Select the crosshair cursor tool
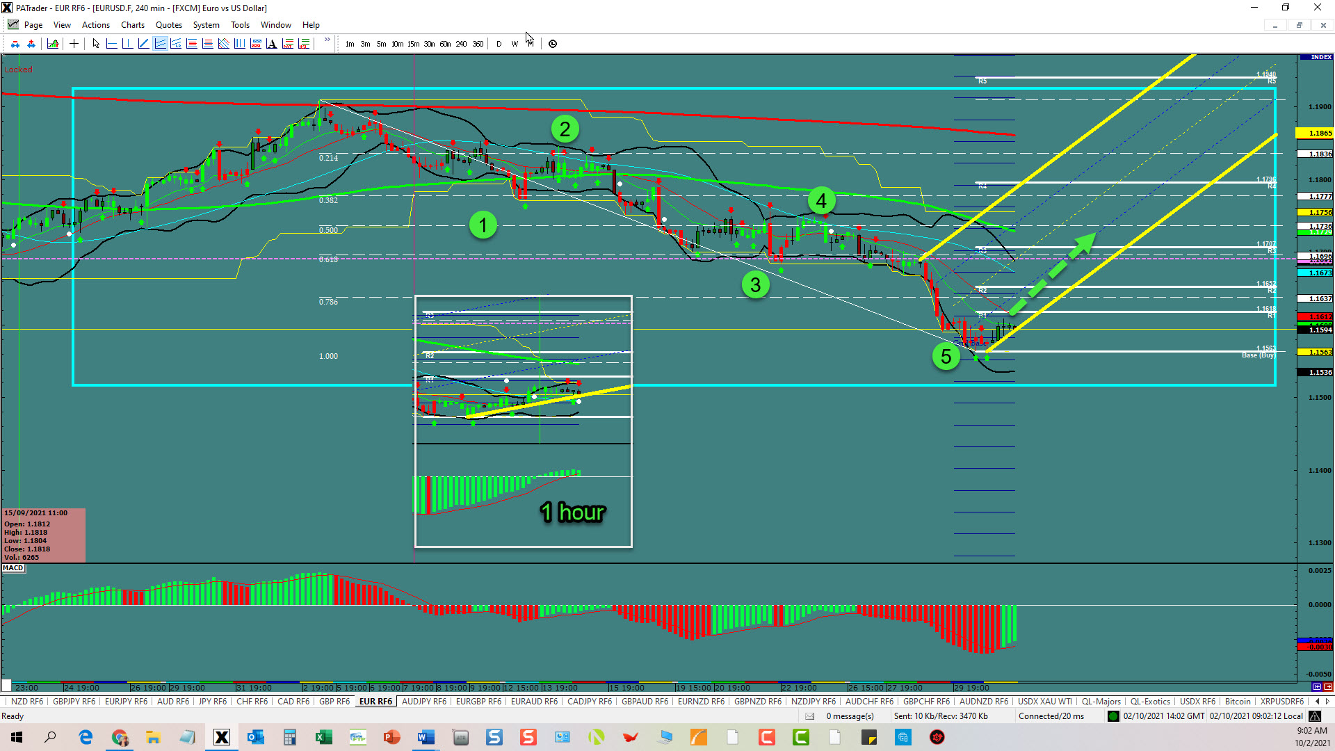The image size is (1335, 751). 74,44
